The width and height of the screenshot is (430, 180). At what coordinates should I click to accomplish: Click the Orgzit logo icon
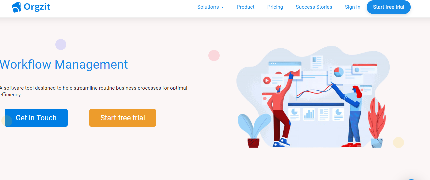coord(16,7)
